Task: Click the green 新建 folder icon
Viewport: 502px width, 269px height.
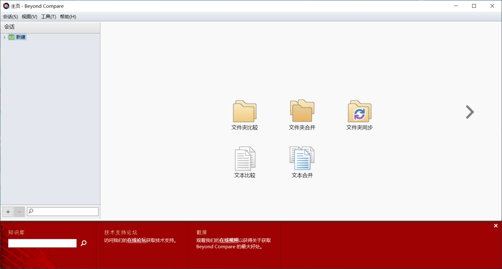Action: pyautogui.click(x=12, y=37)
